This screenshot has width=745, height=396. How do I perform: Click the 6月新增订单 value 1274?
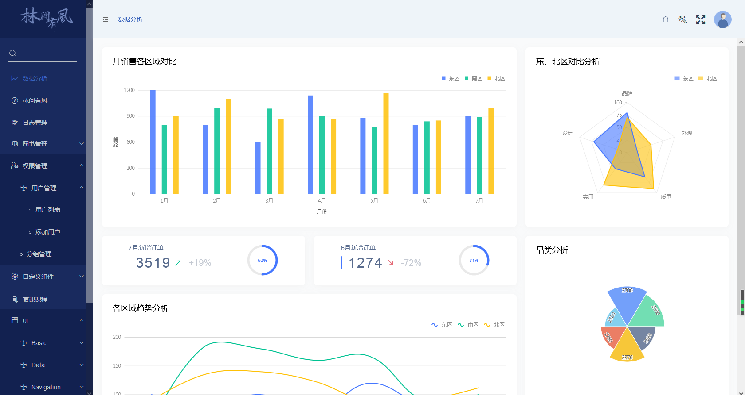pyautogui.click(x=365, y=263)
